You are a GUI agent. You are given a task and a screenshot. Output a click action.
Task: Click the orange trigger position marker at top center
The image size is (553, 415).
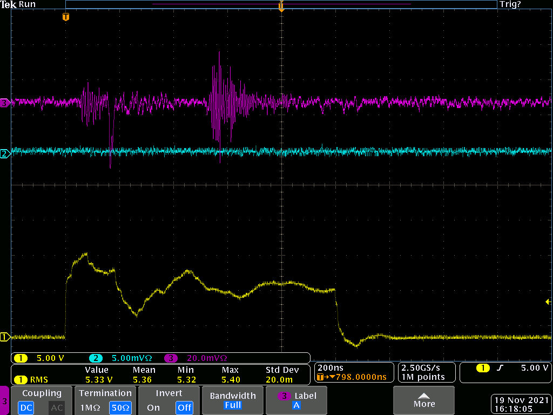pyautogui.click(x=281, y=6)
